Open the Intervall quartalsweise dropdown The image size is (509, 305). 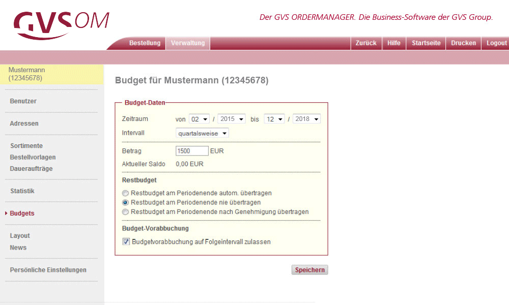(x=202, y=133)
